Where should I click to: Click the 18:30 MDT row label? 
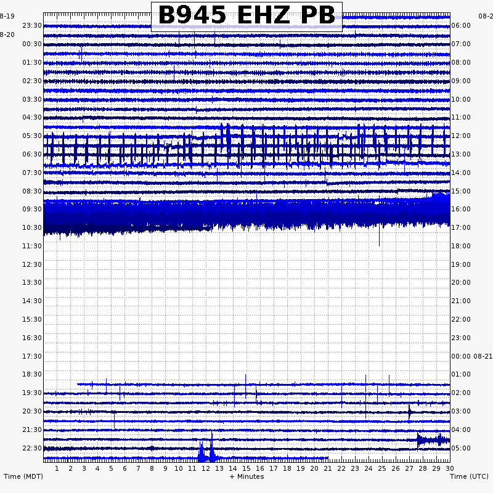tap(32, 374)
